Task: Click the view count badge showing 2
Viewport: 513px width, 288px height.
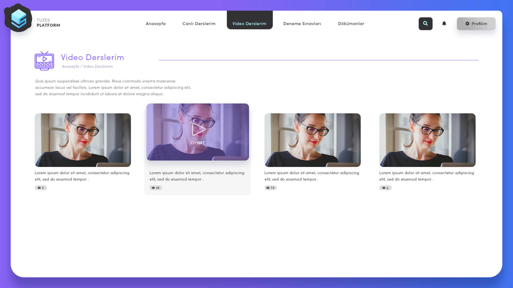Action: (x=41, y=188)
